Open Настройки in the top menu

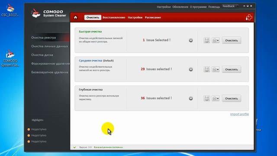tap(164, 7)
